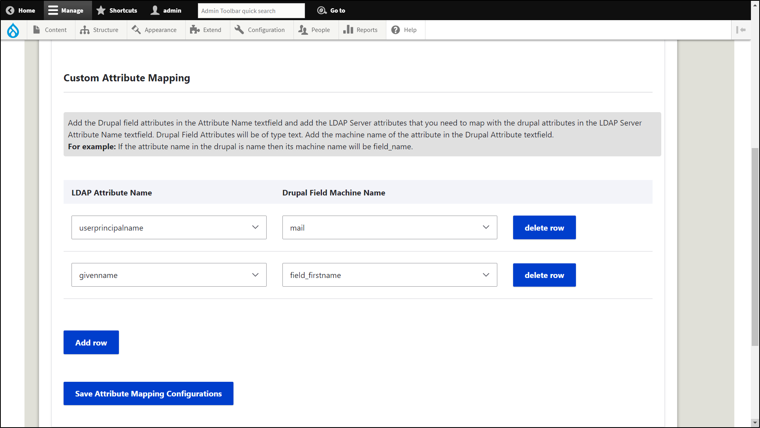Toggle toolbar orientation arrow icon
The height and width of the screenshot is (428, 760).
coord(741,30)
